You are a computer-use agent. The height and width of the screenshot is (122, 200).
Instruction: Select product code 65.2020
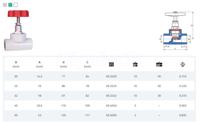(x=111, y=76)
